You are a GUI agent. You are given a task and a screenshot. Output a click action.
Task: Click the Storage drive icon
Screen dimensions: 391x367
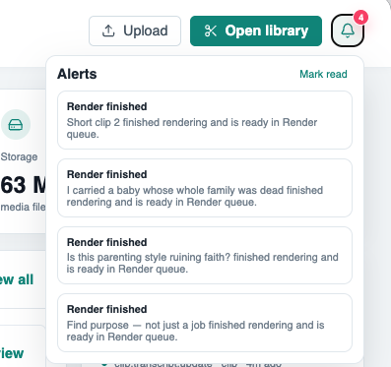tap(16, 125)
